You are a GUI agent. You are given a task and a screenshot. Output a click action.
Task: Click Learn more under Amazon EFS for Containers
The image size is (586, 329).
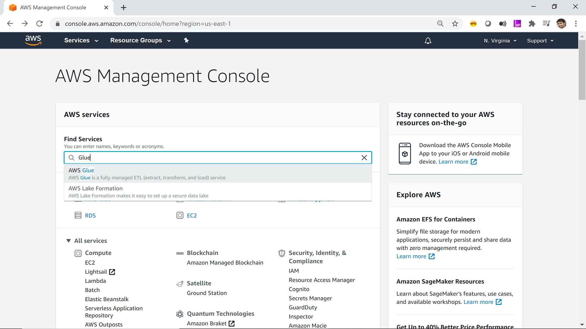[411, 256]
